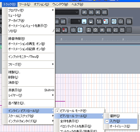140x132 pixels.
Task: Select ミュート(U) from the track menu
Action: (x=29, y=15)
